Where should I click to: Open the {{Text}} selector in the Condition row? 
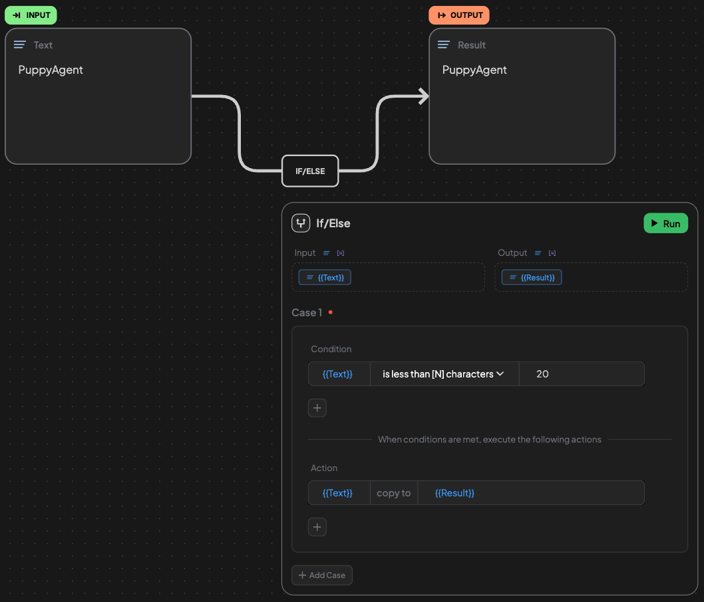(x=338, y=374)
